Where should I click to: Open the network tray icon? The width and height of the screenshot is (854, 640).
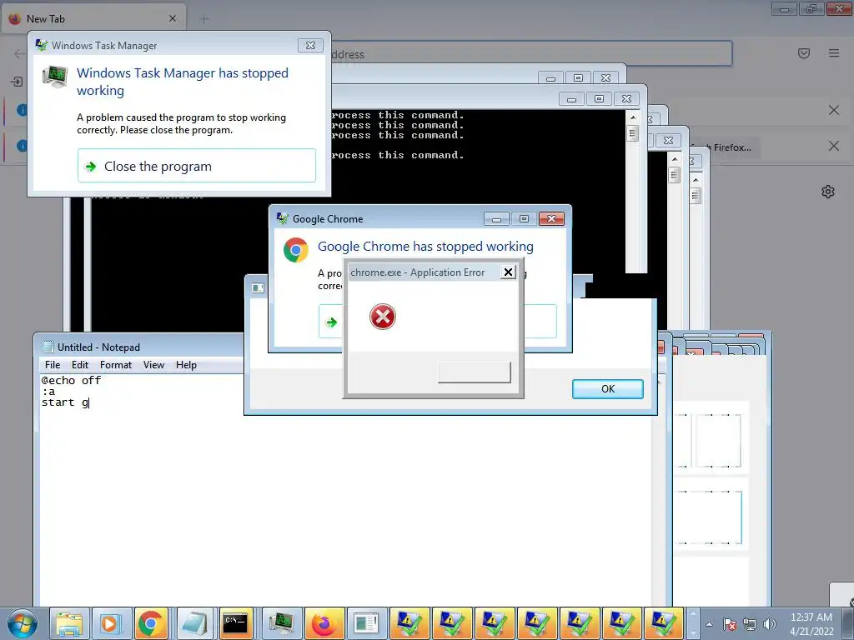750,625
